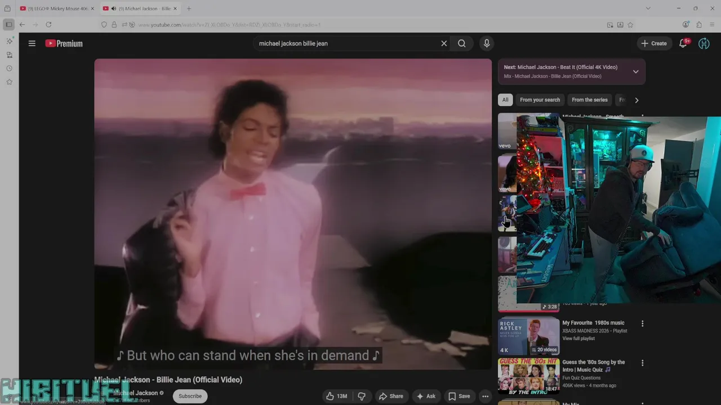Viewport: 721px width, 405px height.
Task: Close the Michael Jackson tab
Action: (175, 8)
